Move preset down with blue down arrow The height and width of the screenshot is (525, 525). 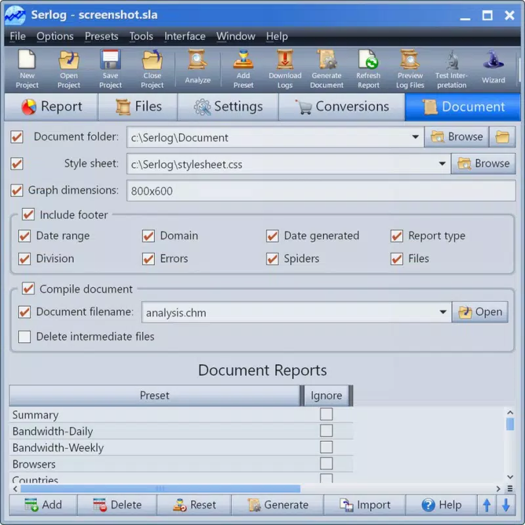506,505
